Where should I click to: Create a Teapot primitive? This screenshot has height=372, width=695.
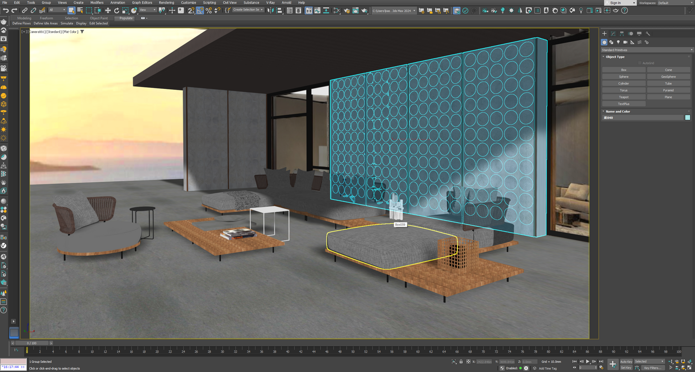click(x=624, y=97)
